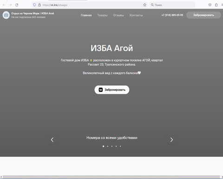Go to previous slide with left chevron

coord(52,140)
